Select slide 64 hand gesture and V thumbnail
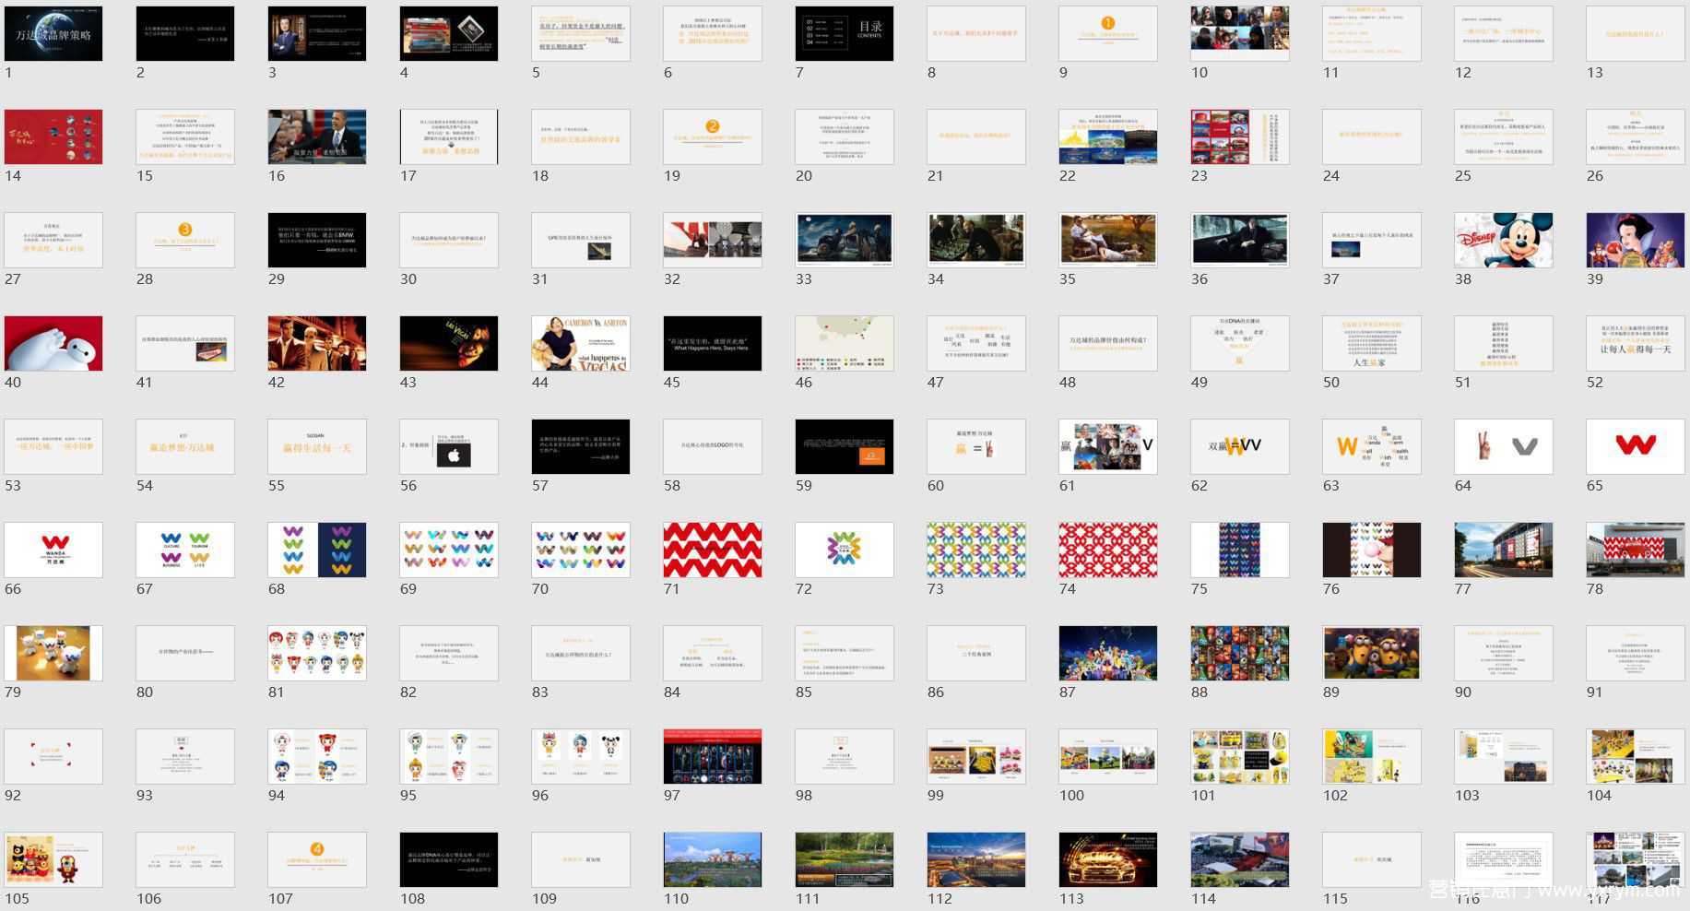This screenshot has width=1690, height=911. point(1504,447)
